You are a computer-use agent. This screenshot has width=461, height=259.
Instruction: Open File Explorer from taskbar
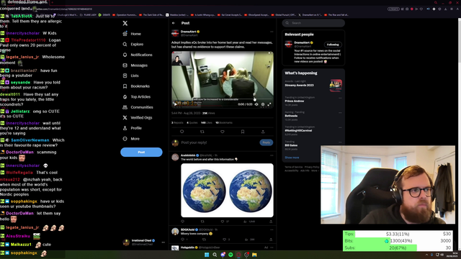254,255
